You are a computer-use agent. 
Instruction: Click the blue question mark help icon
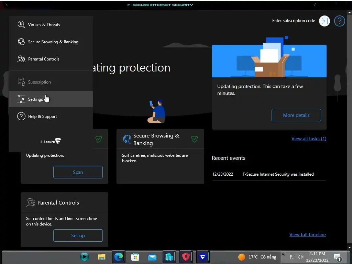[x=339, y=21]
